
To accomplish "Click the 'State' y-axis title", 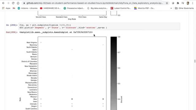I will coord(20,99).
